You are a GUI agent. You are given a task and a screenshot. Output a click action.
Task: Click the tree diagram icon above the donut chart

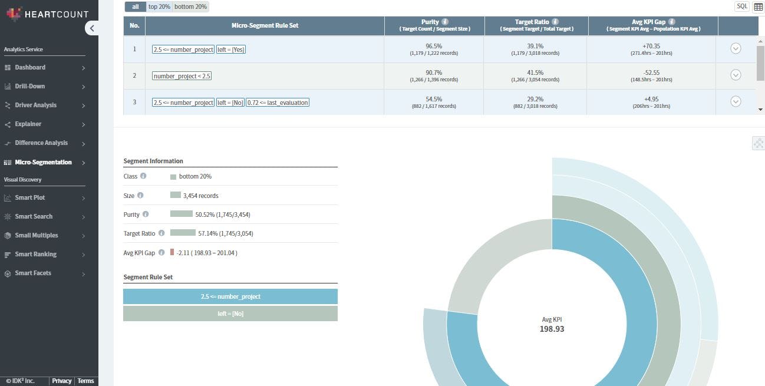pos(758,143)
